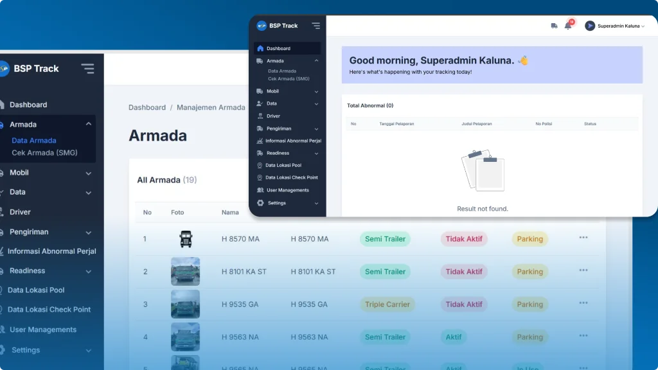The height and width of the screenshot is (370, 658).
Task: Click the Judul Pelaporan column header
Action: coord(476,124)
